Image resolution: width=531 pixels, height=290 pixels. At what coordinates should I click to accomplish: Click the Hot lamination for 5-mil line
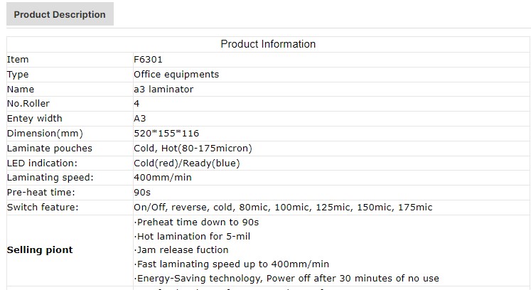pyautogui.click(x=192, y=236)
